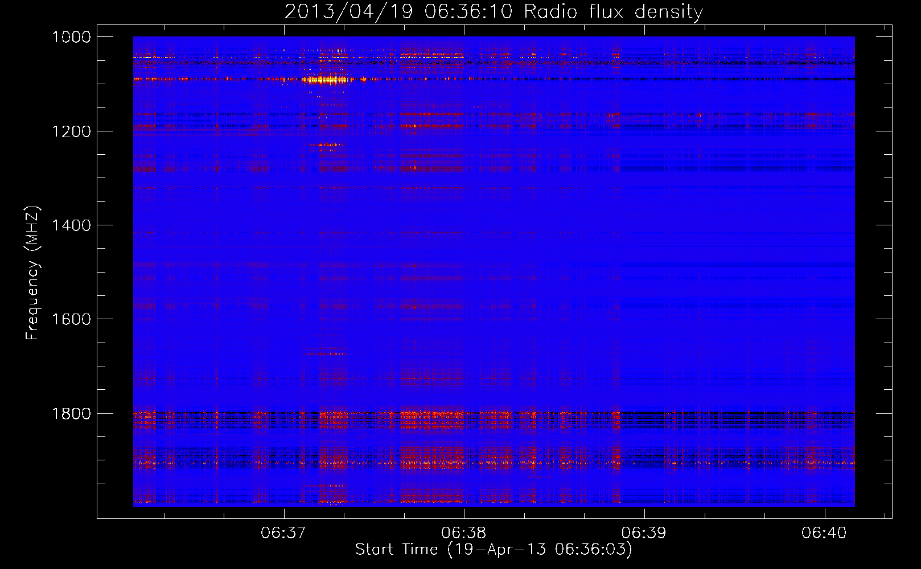Click the '1000' frequency axis label
Image resolution: width=921 pixels, height=569 pixels.
coord(71,37)
